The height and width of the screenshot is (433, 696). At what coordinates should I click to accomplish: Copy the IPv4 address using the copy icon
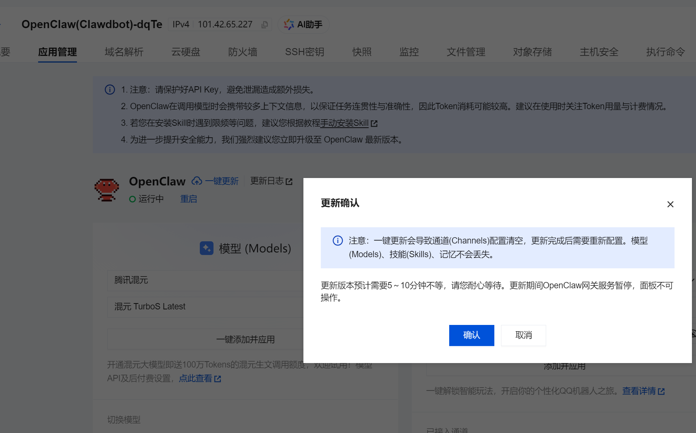coord(265,24)
